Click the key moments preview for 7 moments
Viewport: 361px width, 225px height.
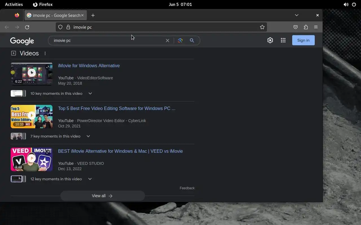(18, 136)
